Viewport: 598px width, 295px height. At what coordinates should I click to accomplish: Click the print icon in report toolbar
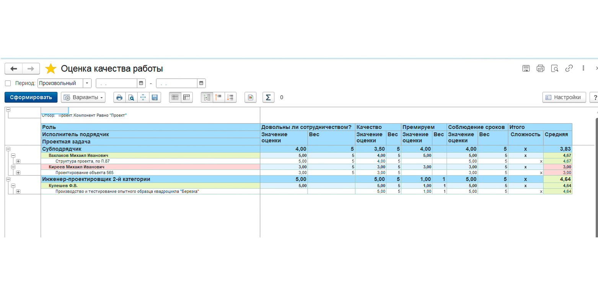[x=119, y=97]
